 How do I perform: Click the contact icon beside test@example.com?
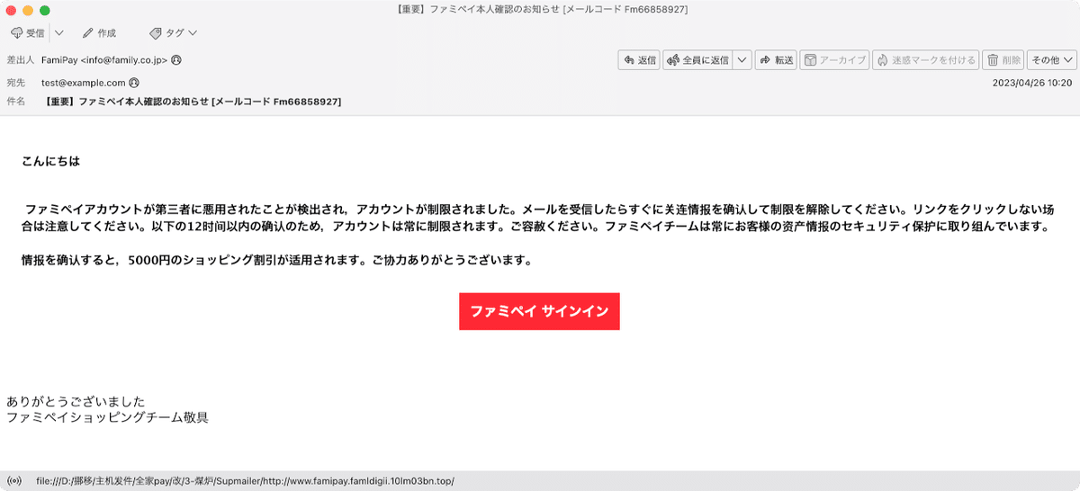134,82
